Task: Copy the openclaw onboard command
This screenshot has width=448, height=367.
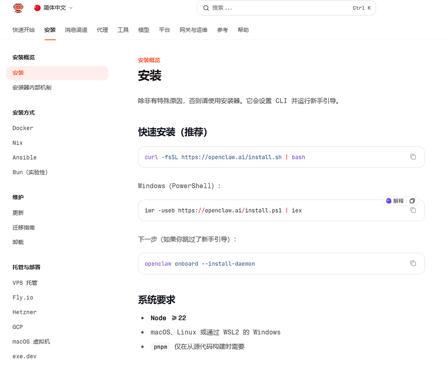Action: [413, 263]
